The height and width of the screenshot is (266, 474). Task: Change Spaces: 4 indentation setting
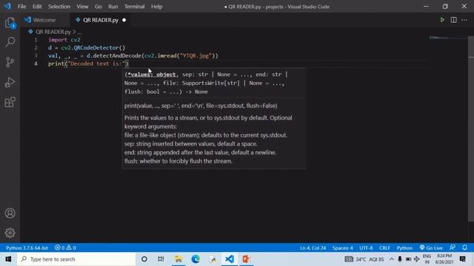(342, 248)
